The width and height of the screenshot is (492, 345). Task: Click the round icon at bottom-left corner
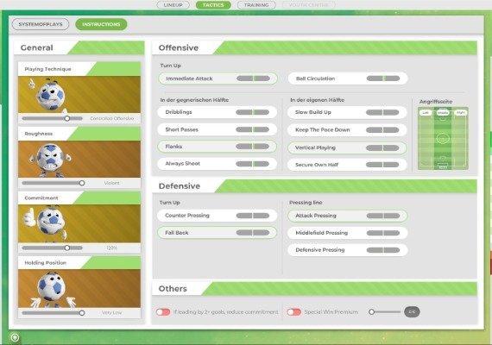[x=15, y=337]
